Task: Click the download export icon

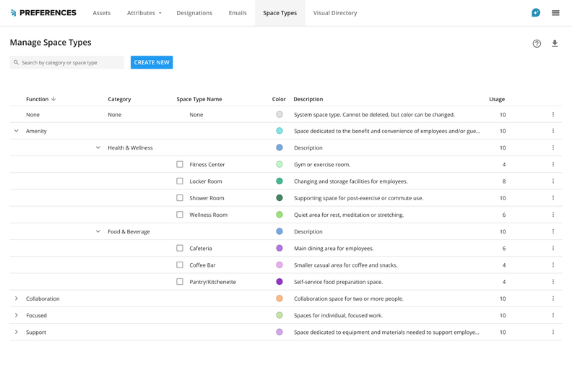Action: click(555, 43)
